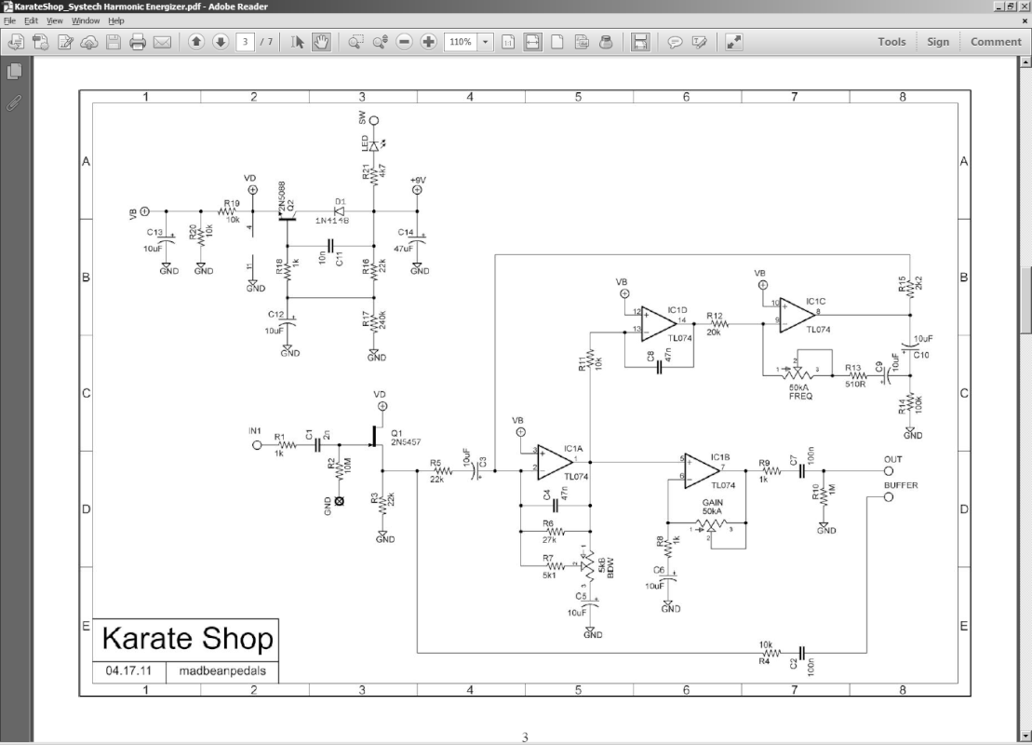Viewport: 1032px width, 745px height.
Task: Click the full screen expand arrows icon
Action: tap(733, 42)
